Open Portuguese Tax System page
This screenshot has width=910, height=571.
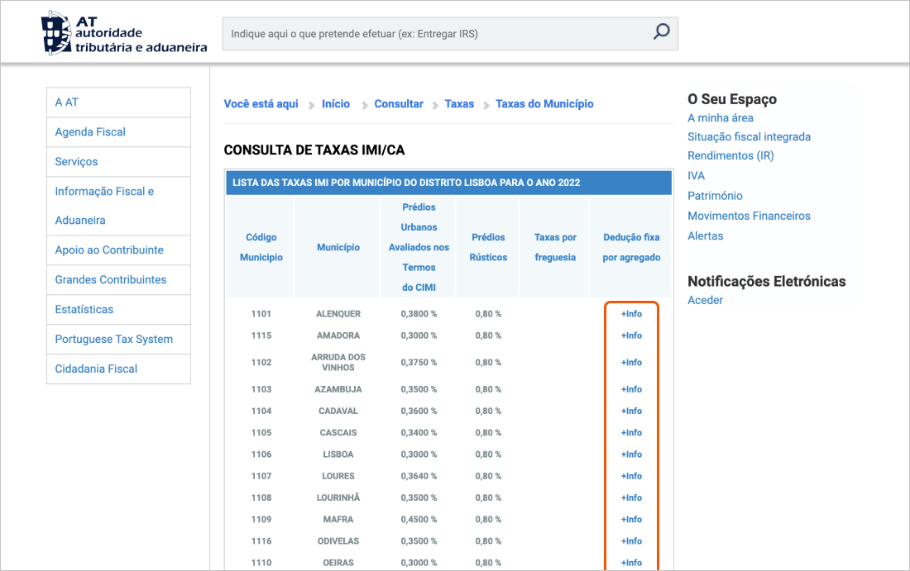(114, 340)
